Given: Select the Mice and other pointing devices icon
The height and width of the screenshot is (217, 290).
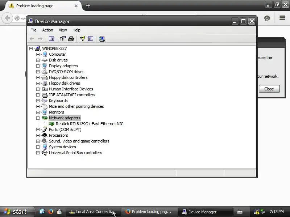Looking at the screenshot, I should (x=45, y=106).
